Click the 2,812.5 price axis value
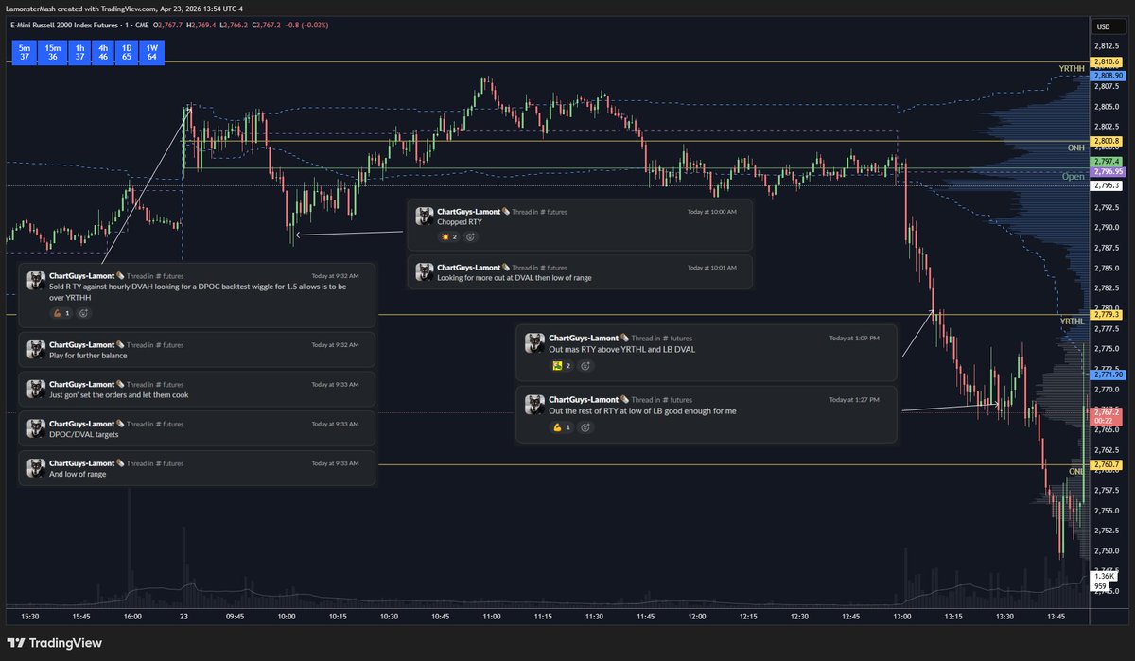1135x661 pixels. [1107, 45]
